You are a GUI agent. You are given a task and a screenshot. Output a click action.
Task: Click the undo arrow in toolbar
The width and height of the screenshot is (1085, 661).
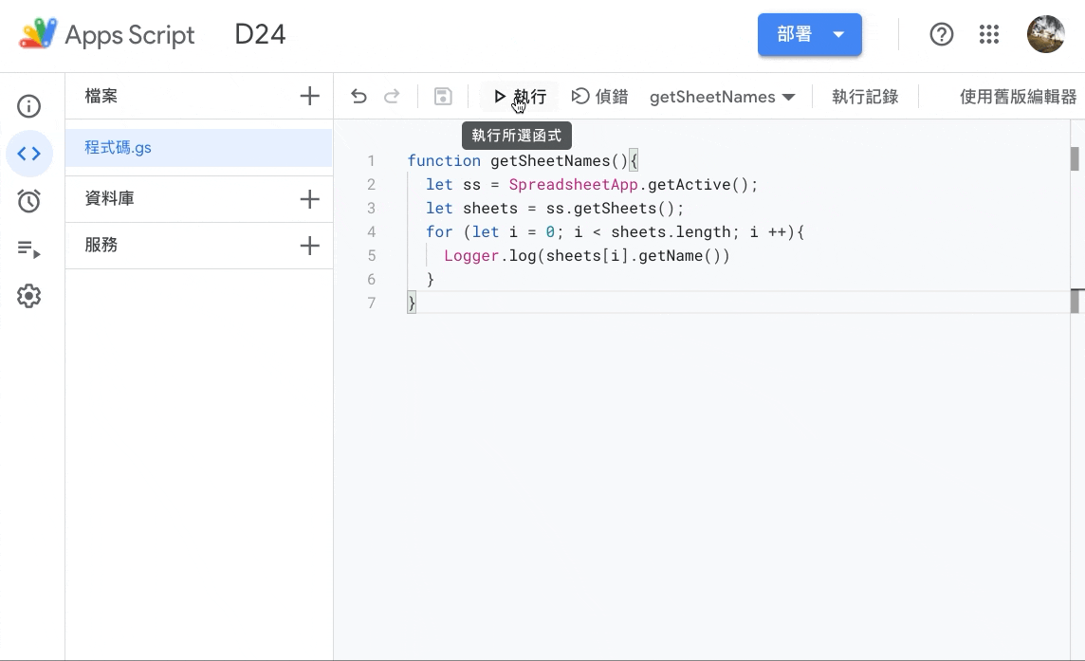(x=359, y=97)
